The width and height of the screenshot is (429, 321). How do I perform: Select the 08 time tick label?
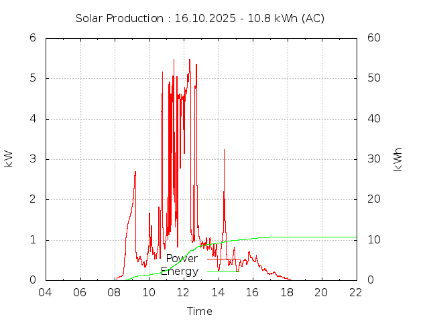115,292
